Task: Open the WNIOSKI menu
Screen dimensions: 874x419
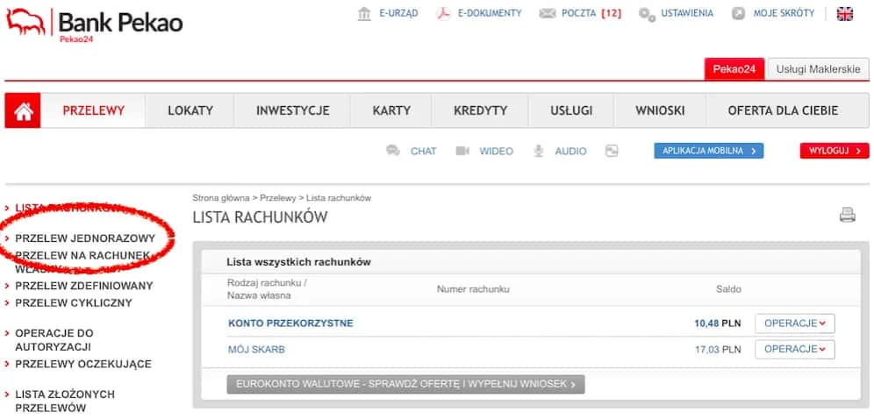Action: [x=660, y=110]
